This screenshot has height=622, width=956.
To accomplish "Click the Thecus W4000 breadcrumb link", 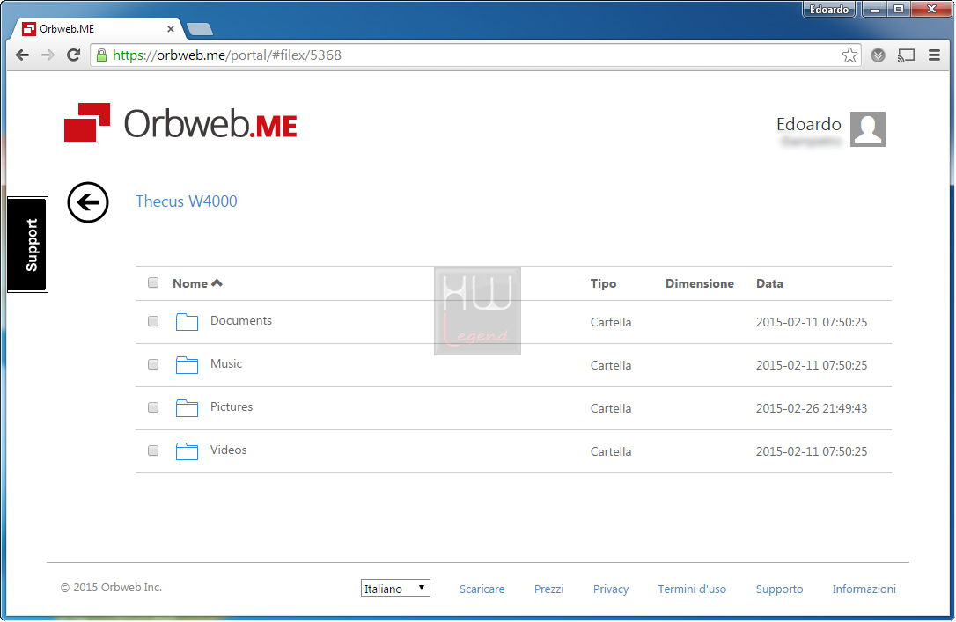I will tap(186, 201).
